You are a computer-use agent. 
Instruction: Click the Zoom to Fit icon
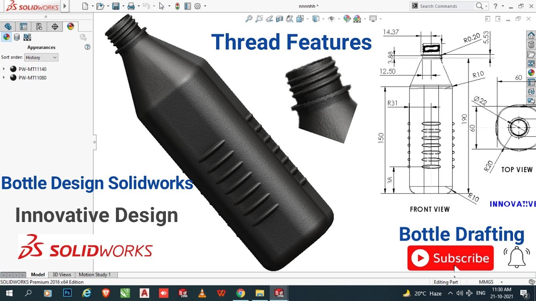tap(249, 18)
